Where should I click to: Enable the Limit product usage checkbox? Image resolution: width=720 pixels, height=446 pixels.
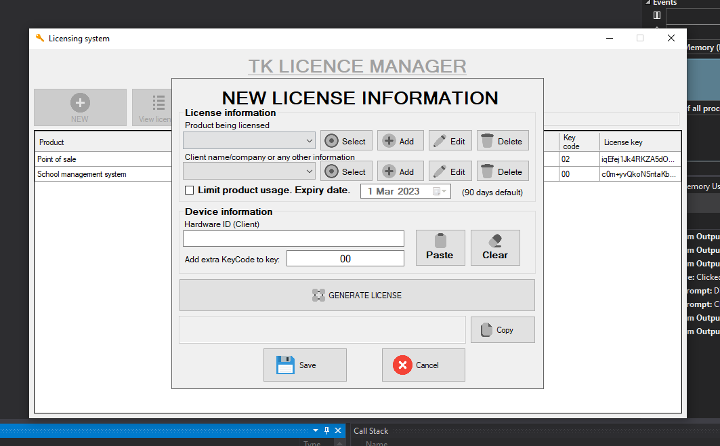click(x=189, y=190)
